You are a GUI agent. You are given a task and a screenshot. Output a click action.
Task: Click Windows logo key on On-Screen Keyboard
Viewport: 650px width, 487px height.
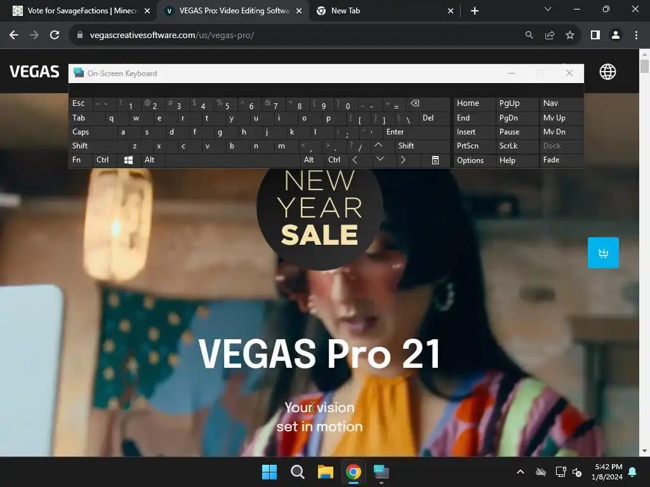128,160
